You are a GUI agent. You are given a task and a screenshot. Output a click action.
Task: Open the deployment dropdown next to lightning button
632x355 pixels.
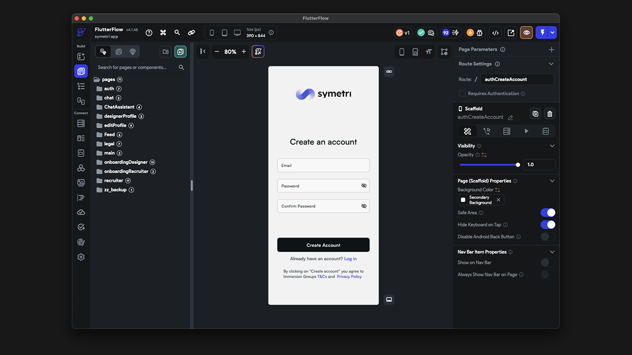click(553, 32)
